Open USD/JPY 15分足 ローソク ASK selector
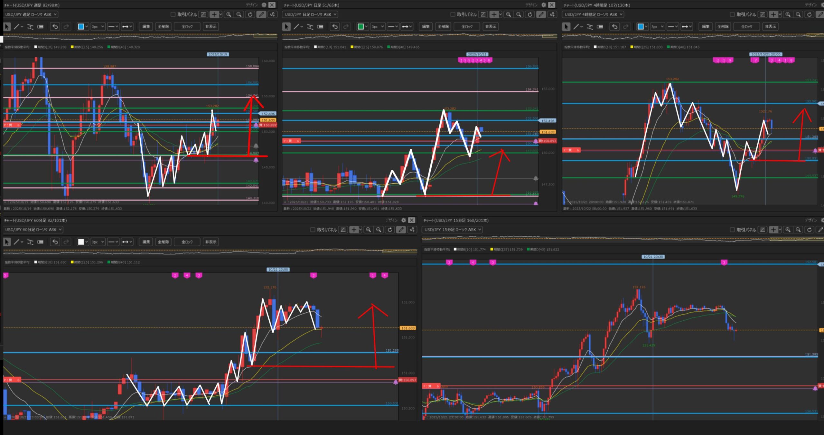 452,230
